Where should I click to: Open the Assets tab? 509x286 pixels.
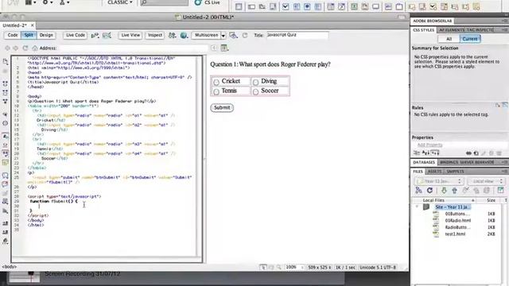[x=434, y=172]
